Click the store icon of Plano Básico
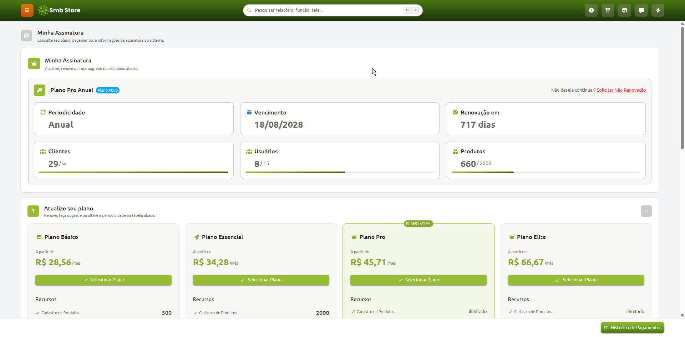Image resolution: width=685 pixels, height=337 pixels. (x=39, y=237)
